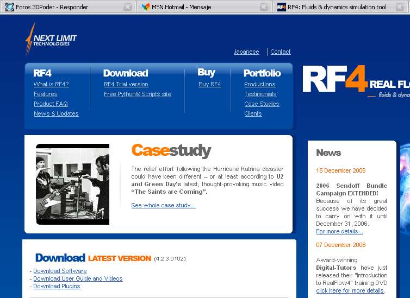Open the Case Studies link
The height and width of the screenshot is (298, 410).
262,104
